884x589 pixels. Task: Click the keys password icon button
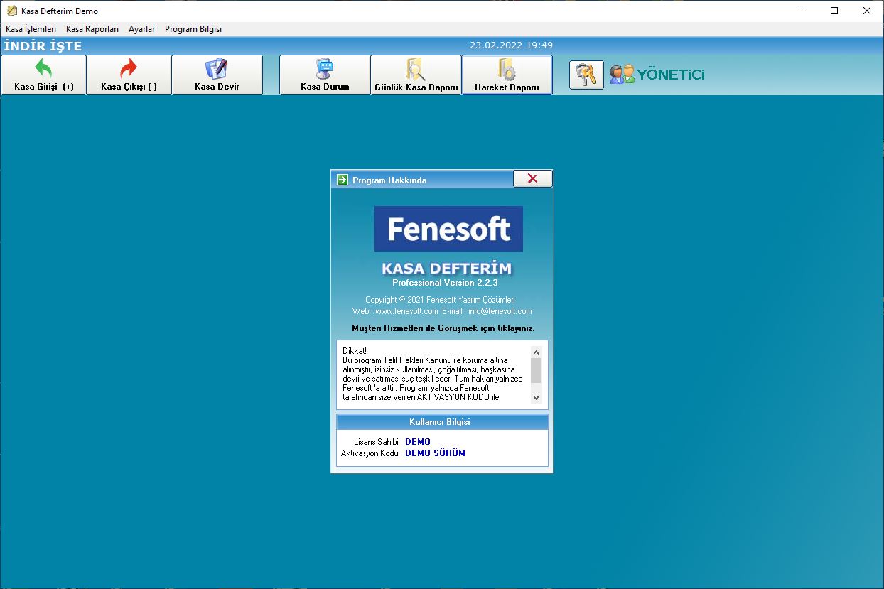(x=586, y=75)
